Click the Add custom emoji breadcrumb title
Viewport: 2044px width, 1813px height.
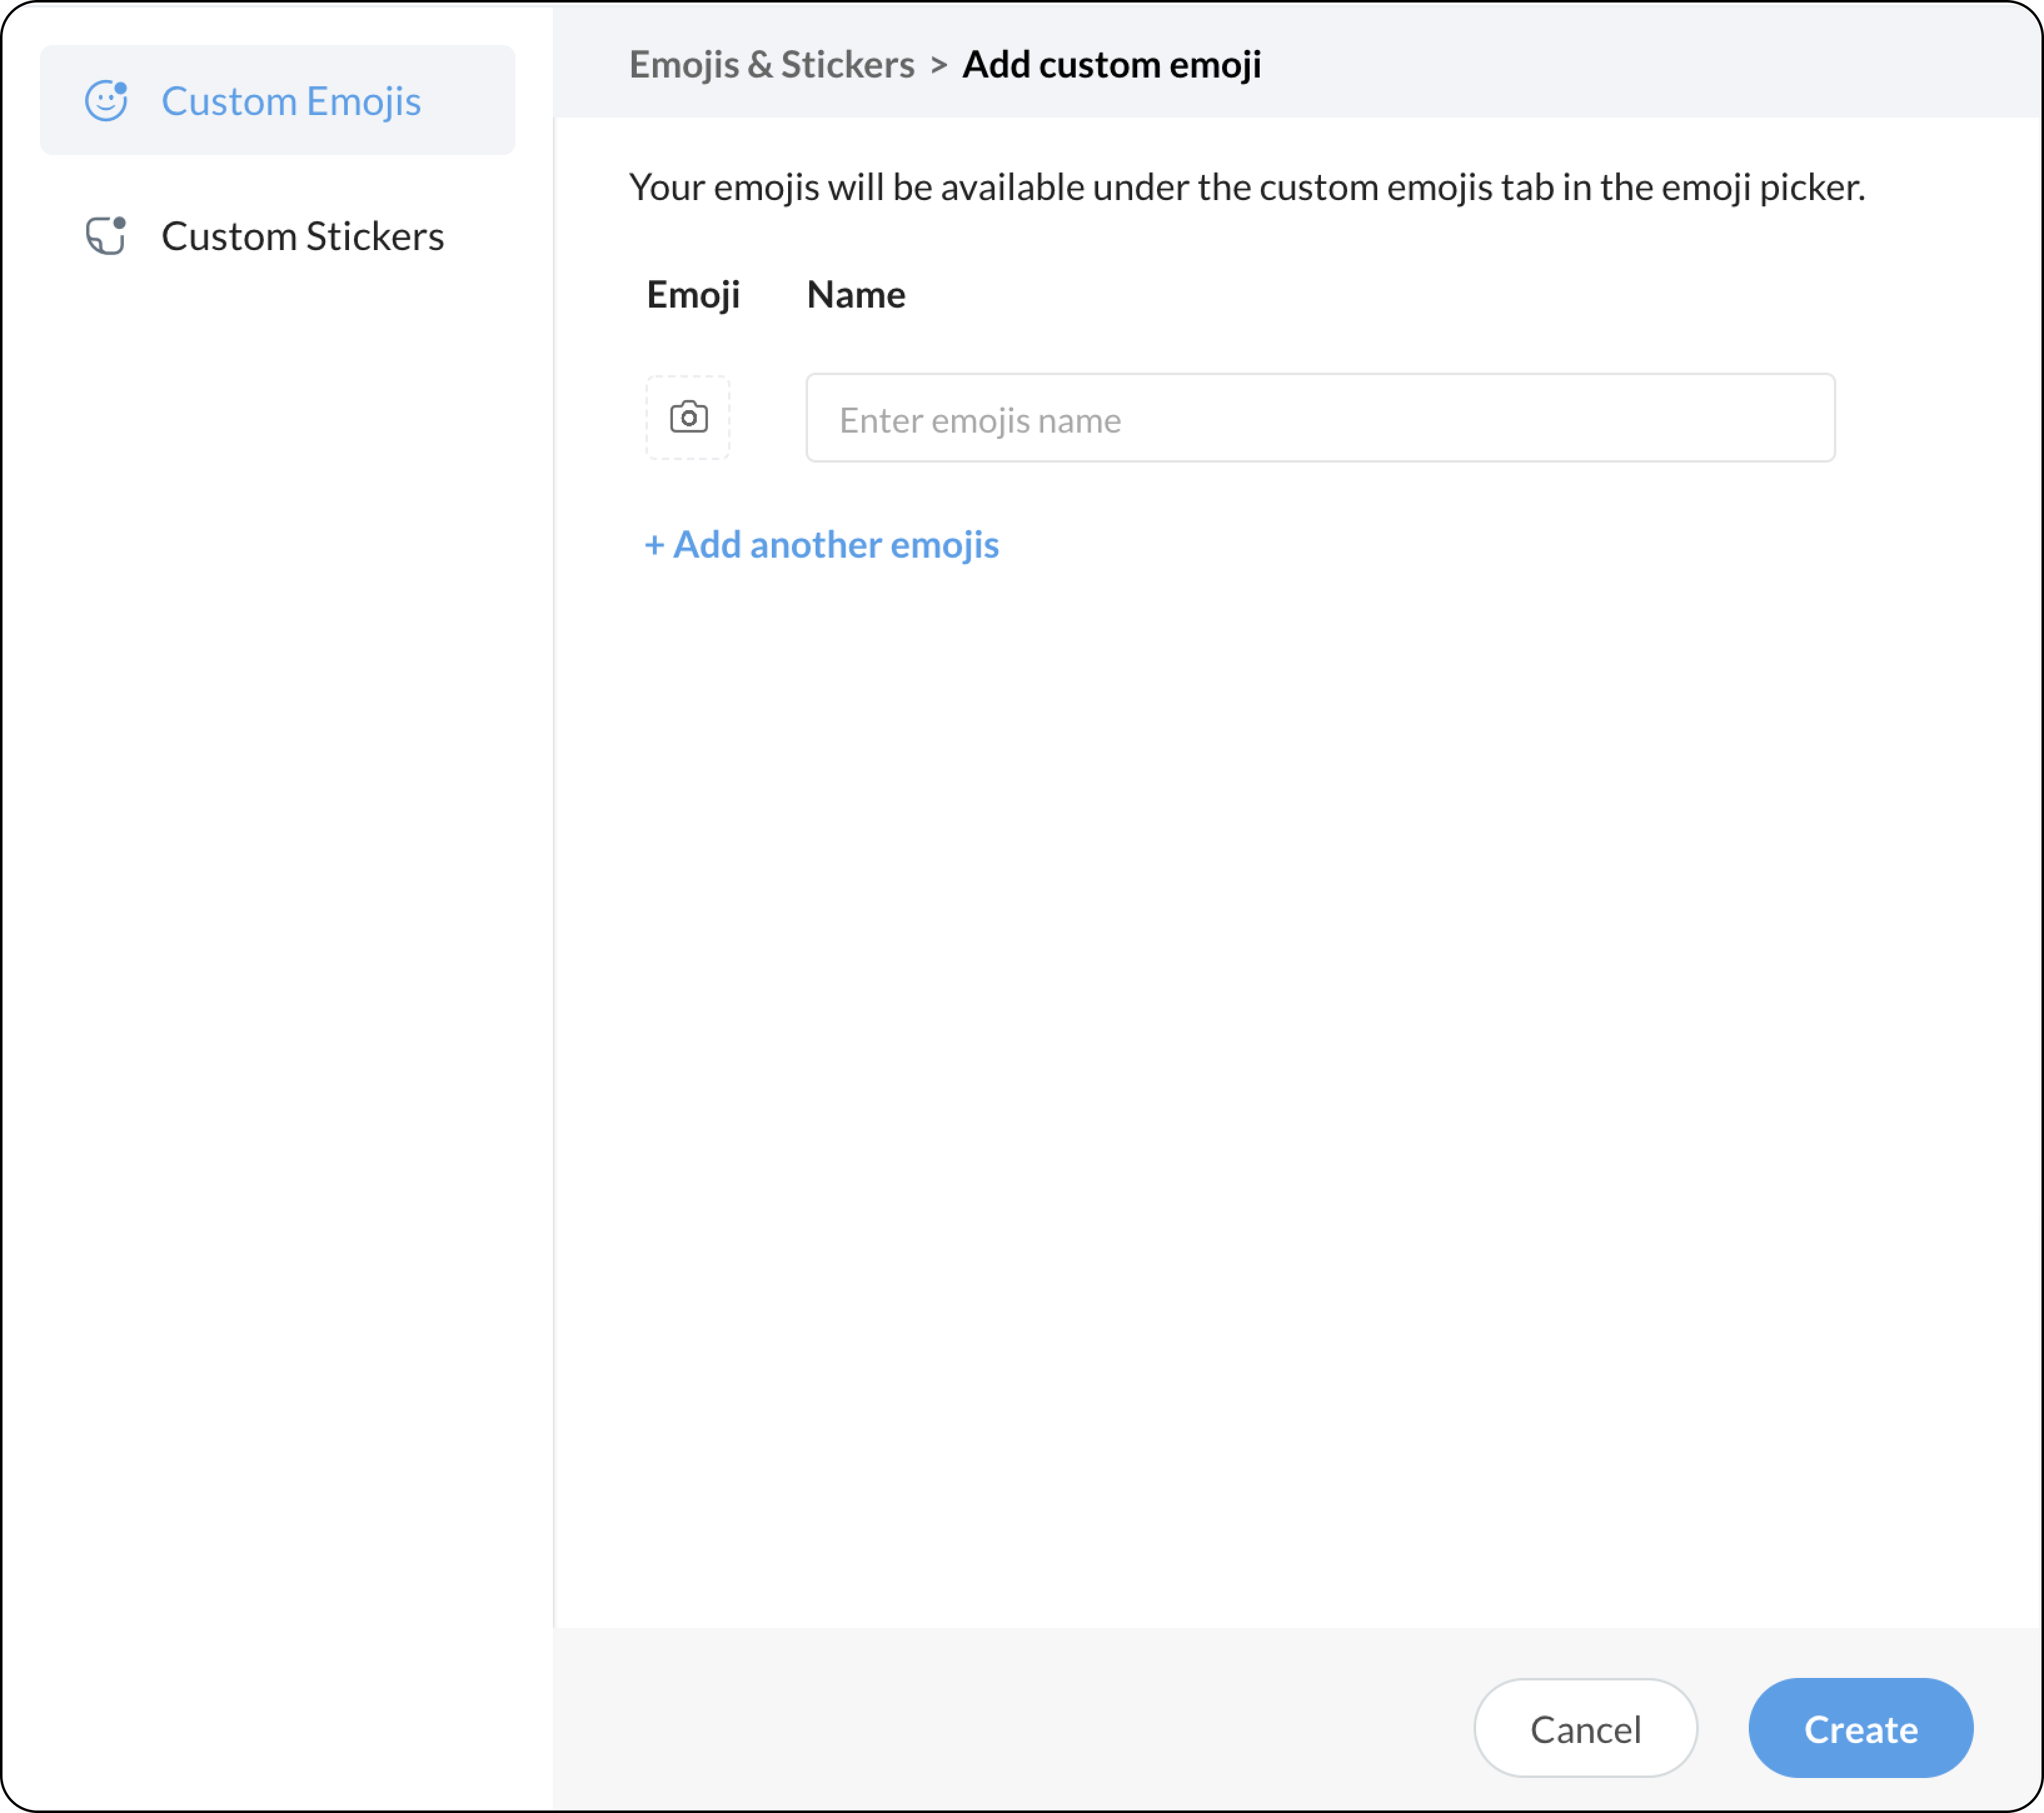[1111, 65]
